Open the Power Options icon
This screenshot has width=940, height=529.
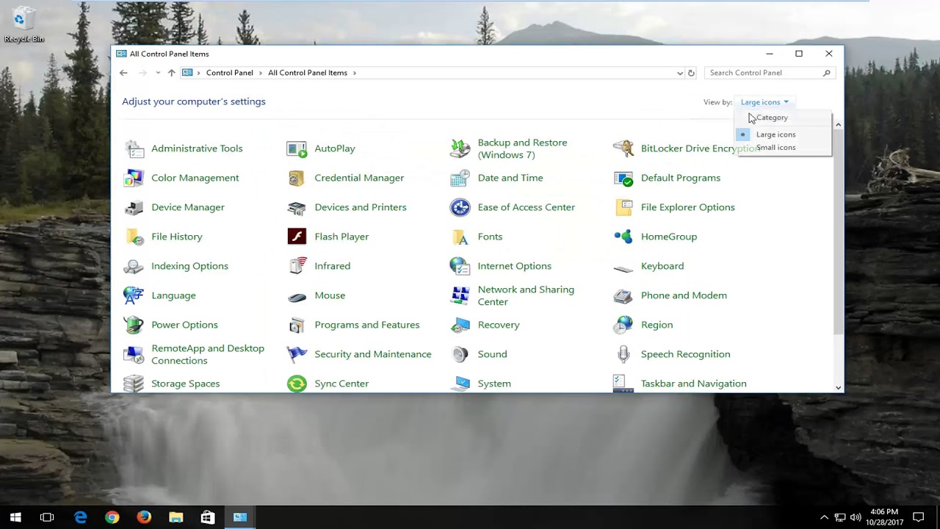click(134, 325)
